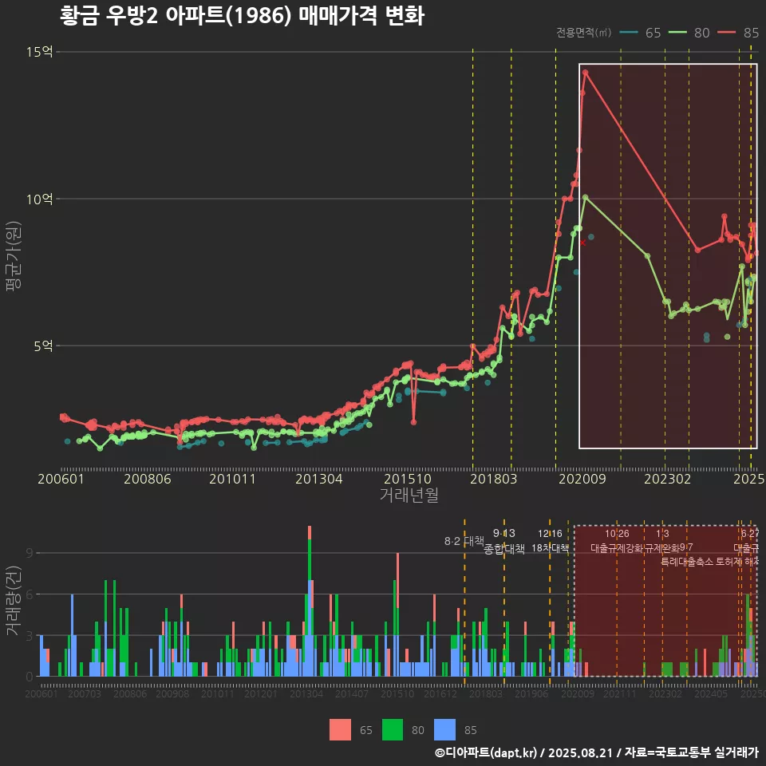The image size is (766, 766).
Task: Click the '8·2 대책' policy annotation
Action: (464, 541)
